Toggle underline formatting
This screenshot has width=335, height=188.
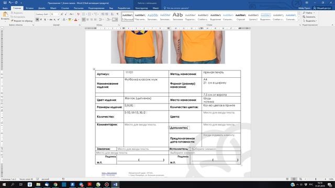click(45, 19)
